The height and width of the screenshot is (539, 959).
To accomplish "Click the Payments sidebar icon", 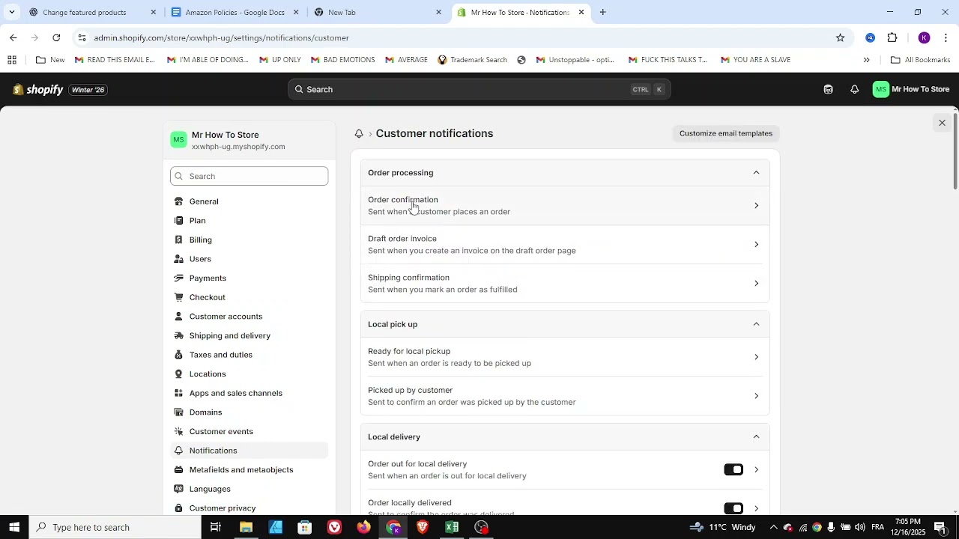I will coord(178,278).
